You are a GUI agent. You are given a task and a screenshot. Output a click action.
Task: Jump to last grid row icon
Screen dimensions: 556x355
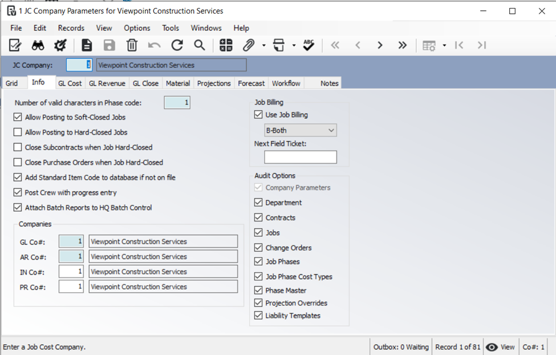[481, 45]
